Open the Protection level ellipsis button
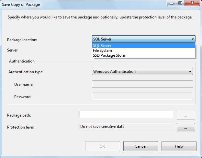 186,128
